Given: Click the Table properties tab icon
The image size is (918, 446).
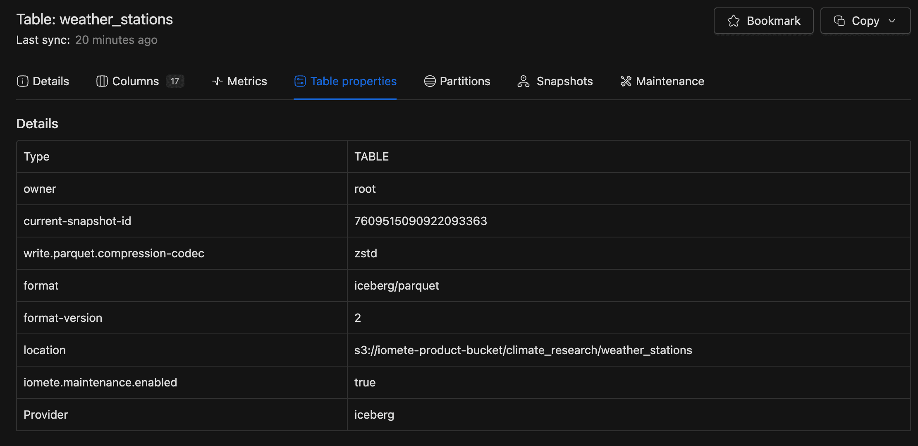Looking at the screenshot, I should [300, 81].
